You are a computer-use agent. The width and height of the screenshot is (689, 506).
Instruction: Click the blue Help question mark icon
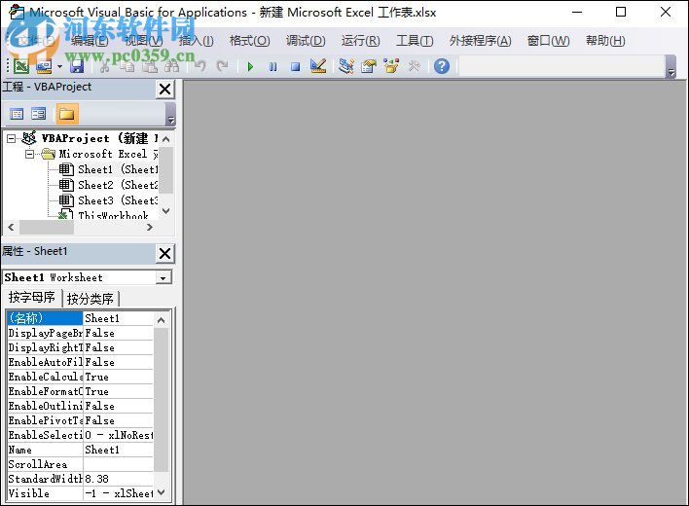coord(442,66)
